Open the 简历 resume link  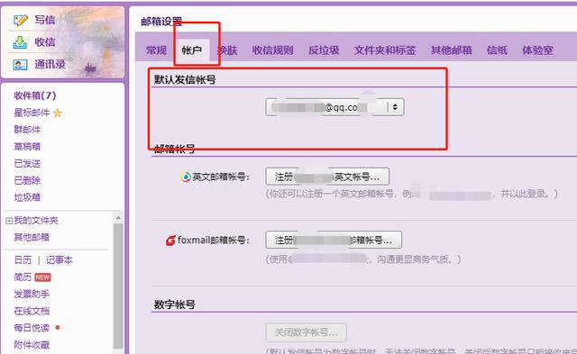pos(23,277)
